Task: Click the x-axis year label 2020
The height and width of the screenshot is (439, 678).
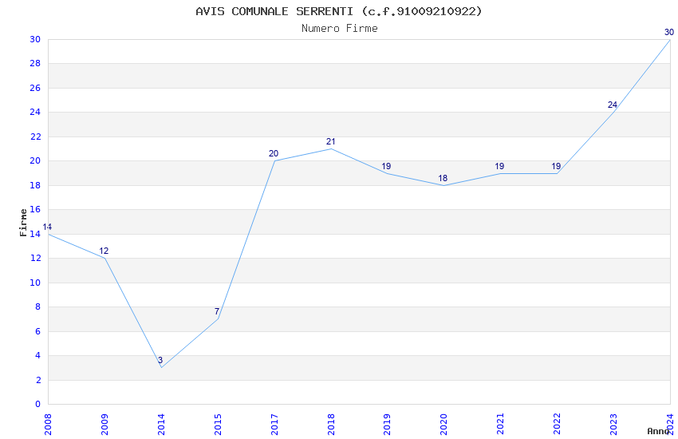Action: click(x=443, y=425)
